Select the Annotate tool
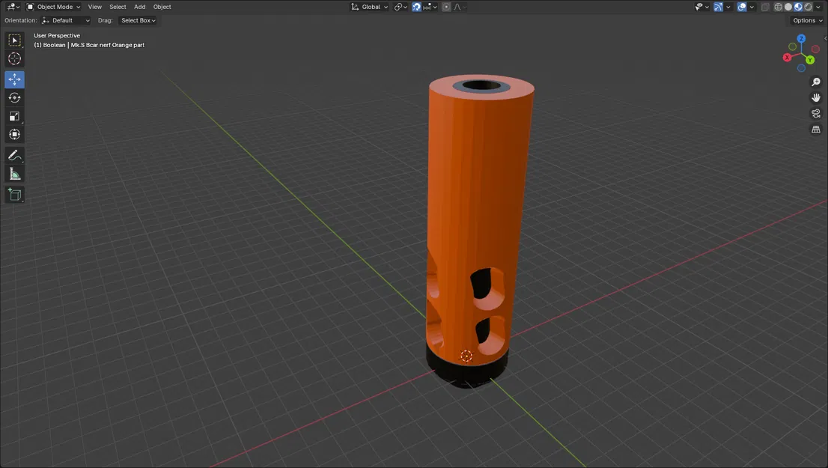The height and width of the screenshot is (468, 828). click(14, 155)
